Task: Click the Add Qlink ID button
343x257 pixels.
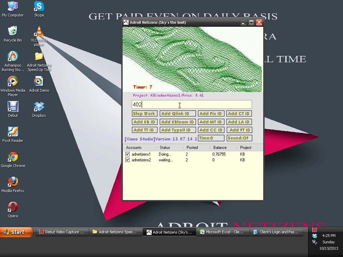Action: pos(178,114)
